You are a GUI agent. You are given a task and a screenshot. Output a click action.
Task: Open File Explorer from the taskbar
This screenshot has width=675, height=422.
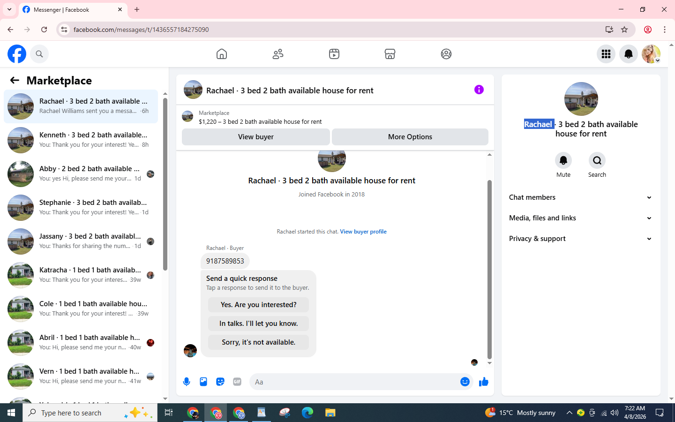(330, 413)
